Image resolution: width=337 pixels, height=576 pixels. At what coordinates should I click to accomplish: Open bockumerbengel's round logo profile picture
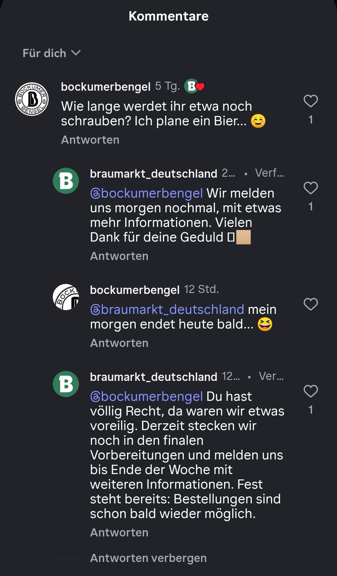tap(32, 99)
